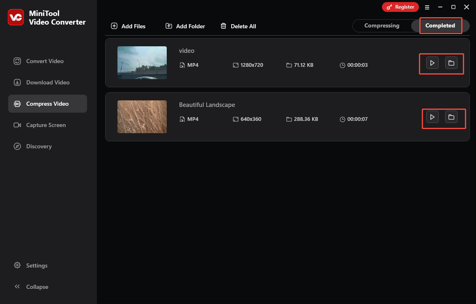Click the 00:00:07 duration value
The image size is (476, 304).
tap(357, 119)
